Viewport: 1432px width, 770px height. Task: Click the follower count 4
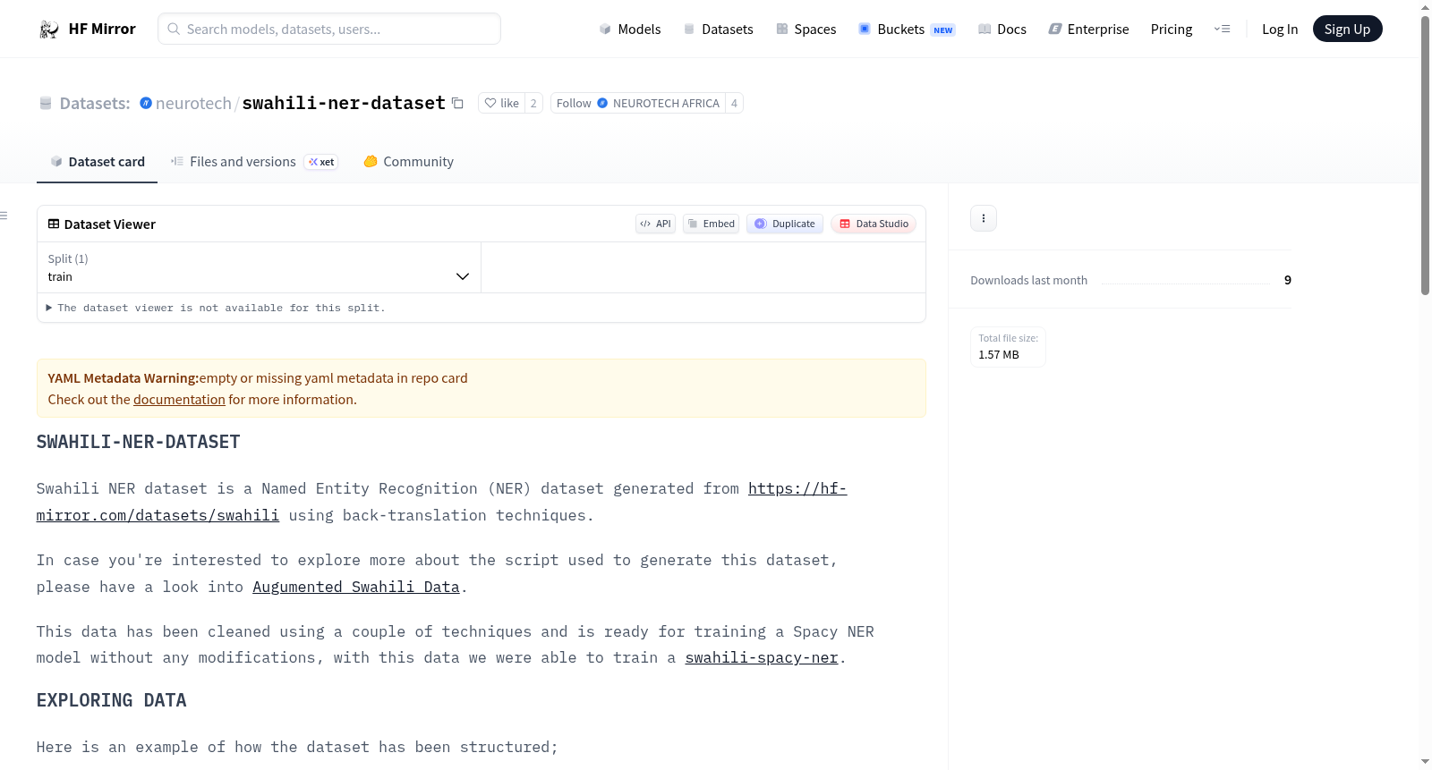point(734,103)
